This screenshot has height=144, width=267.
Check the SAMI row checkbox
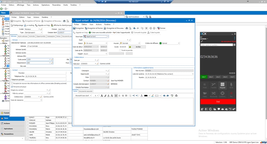click(27, 135)
